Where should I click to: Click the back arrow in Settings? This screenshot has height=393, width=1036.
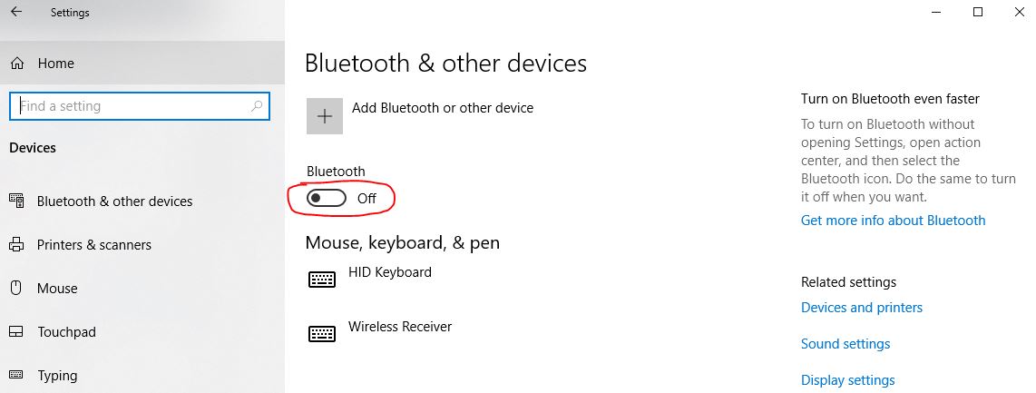[16, 13]
